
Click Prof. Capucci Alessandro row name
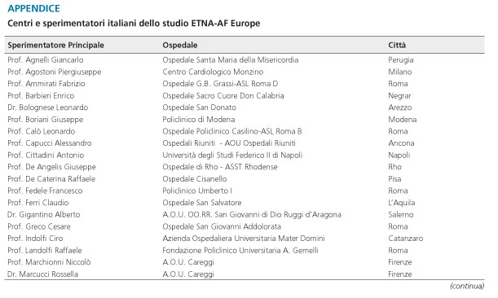50,143
